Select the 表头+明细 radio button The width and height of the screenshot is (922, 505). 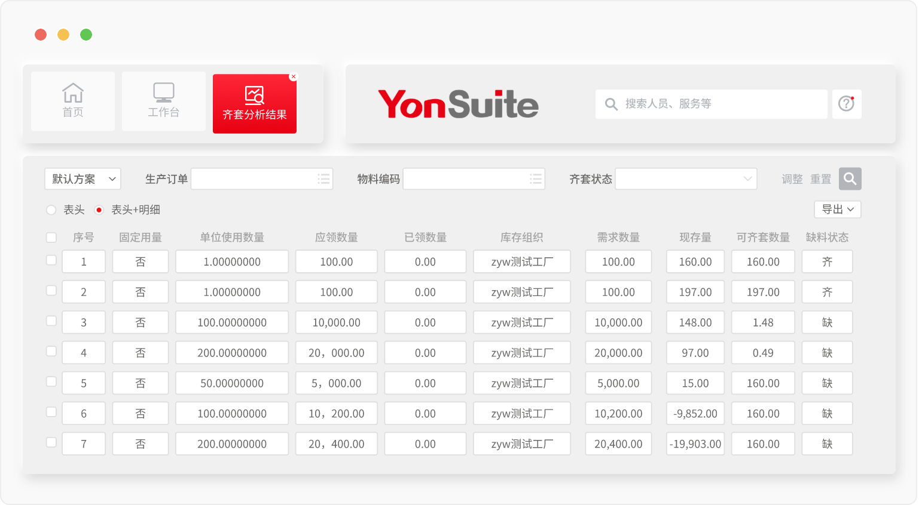click(x=99, y=210)
